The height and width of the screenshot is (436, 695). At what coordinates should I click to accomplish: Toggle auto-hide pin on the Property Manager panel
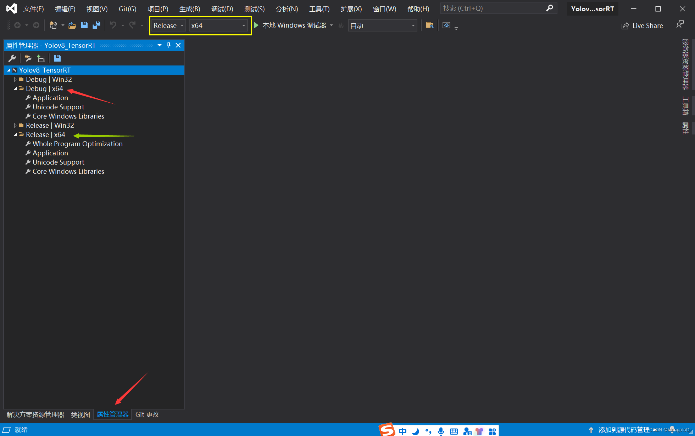click(x=169, y=45)
